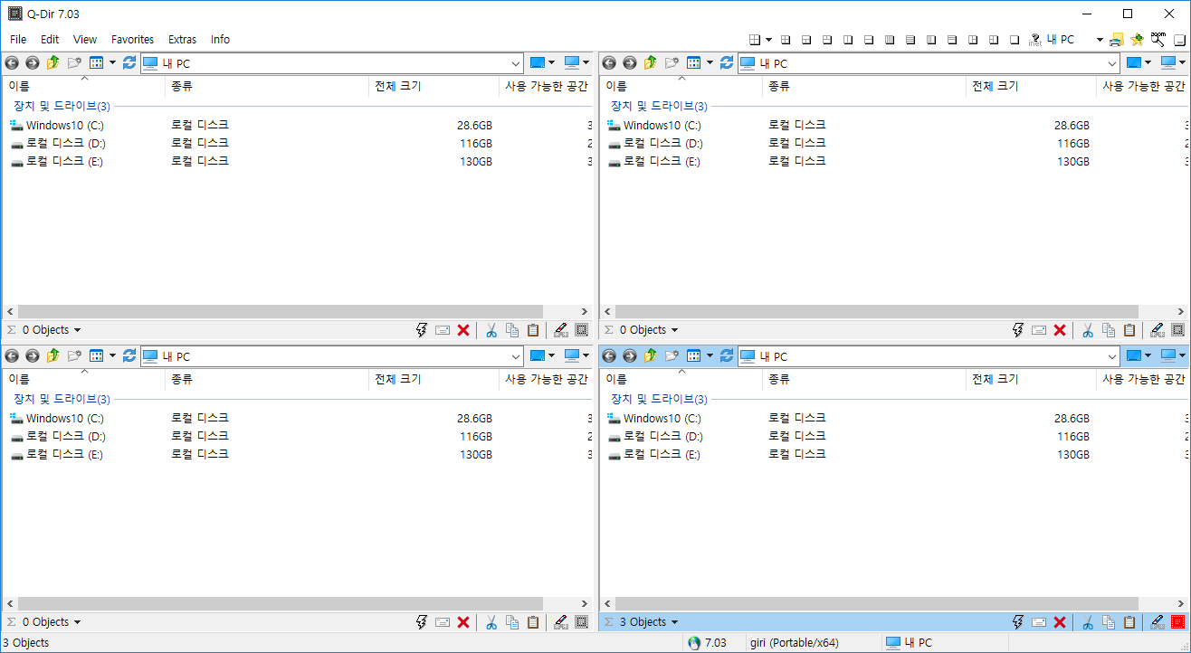The width and height of the screenshot is (1191, 653).
Task: Open the layout grid dropdown arrow
Action: (768, 40)
